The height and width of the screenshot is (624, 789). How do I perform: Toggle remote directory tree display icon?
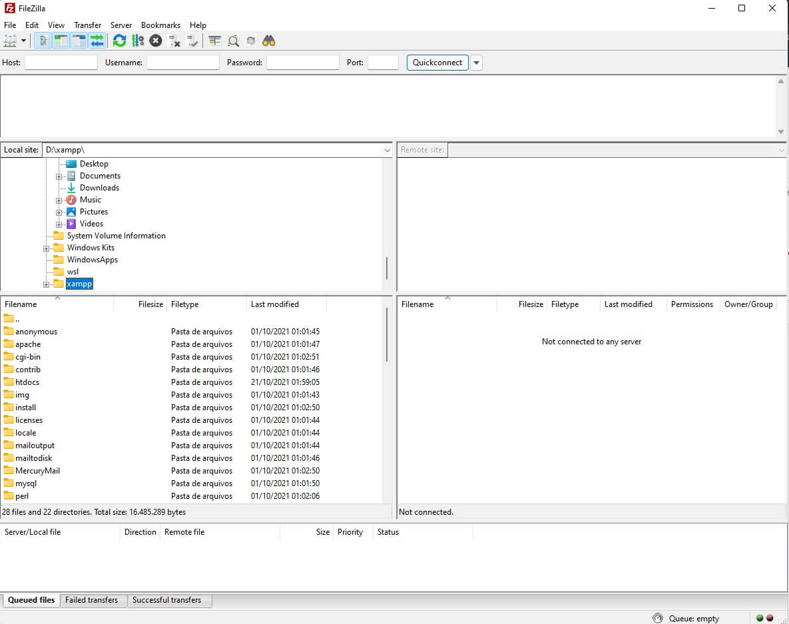click(79, 41)
